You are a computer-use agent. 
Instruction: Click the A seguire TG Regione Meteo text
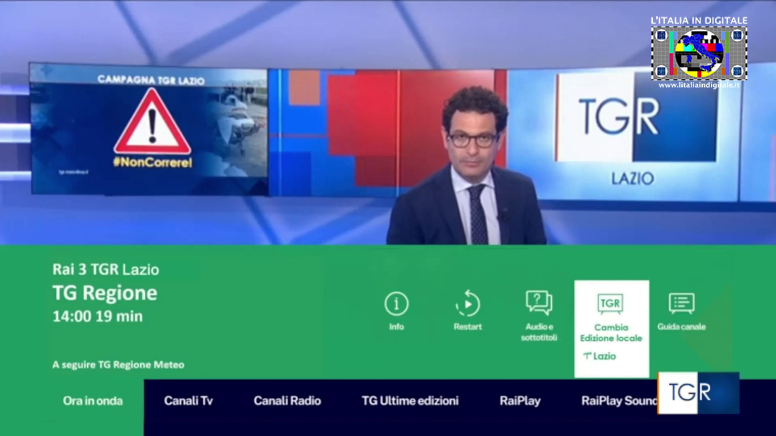click(118, 365)
